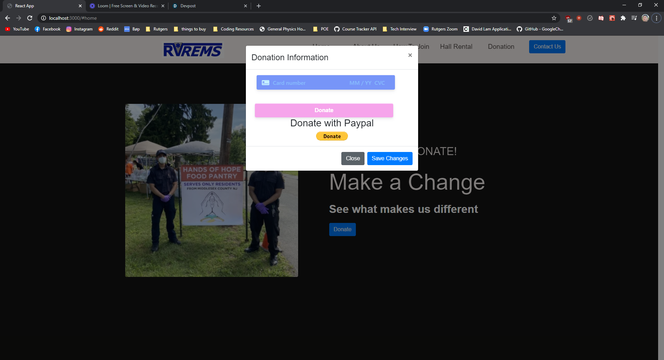The image size is (664, 360).
Task: Open the Rutgers Zoom bookmark
Action: [x=441, y=29]
